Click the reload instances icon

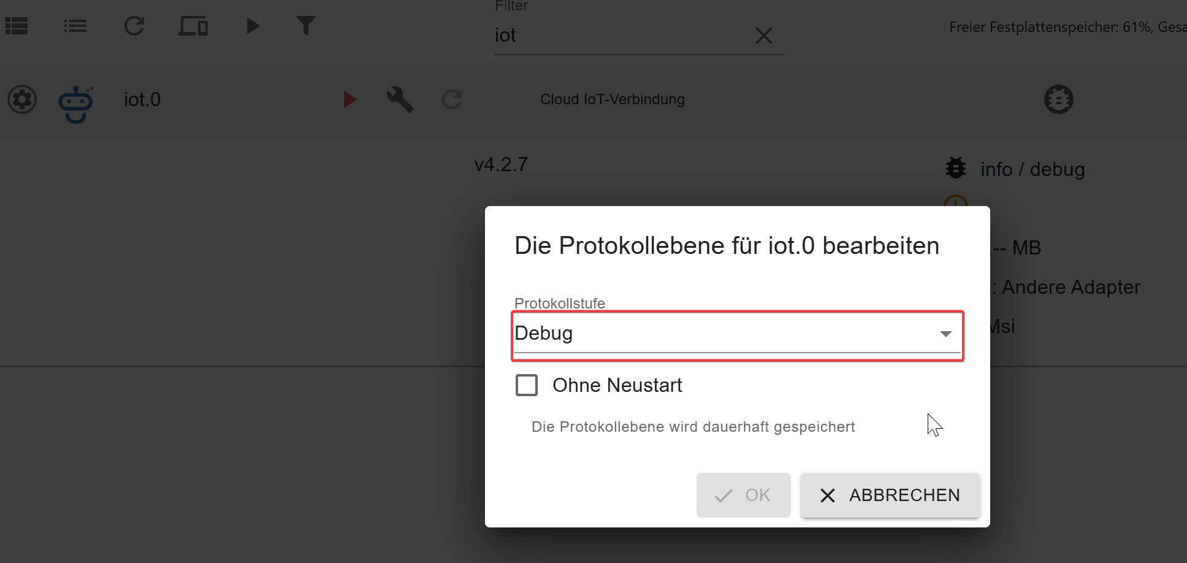click(134, 26)
